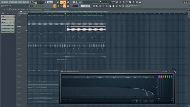Click the blue band 7 slider
Screen dimensions: 190x107
click(172, 77)
